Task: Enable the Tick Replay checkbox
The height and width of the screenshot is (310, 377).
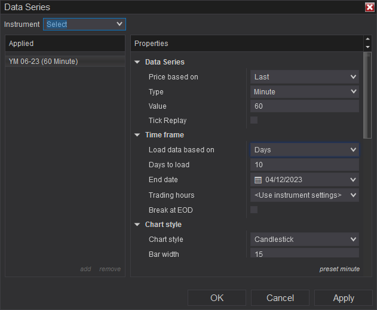Action: [254, 120]
